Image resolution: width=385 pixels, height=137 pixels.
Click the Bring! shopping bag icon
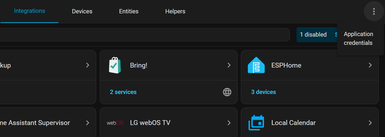pyautogui.click(x=115, y=65)
